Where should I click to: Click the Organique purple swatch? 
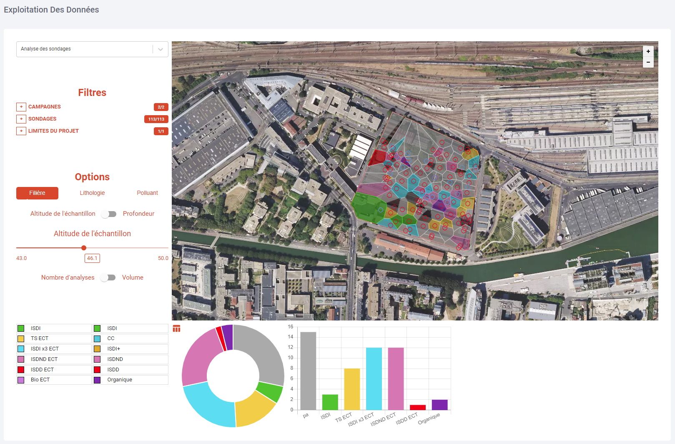97,380
